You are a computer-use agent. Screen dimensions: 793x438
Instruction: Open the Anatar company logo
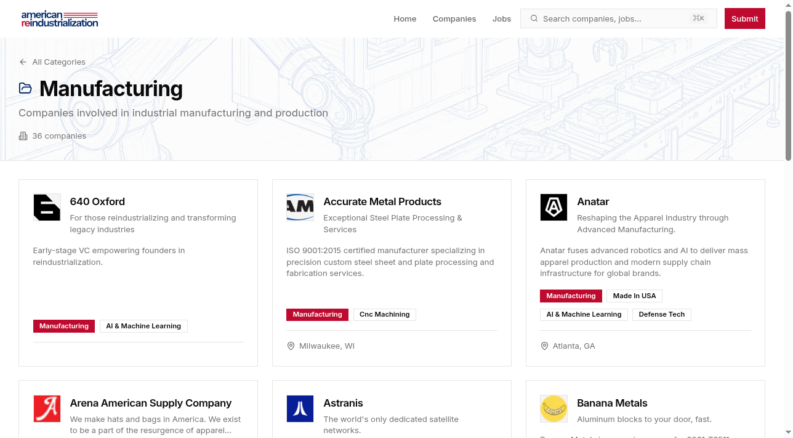coord(553,207)
